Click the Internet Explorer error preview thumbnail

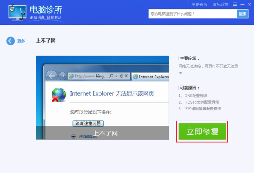pos(102,98)
